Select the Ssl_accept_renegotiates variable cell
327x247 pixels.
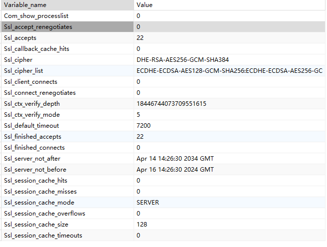[37, 27]
